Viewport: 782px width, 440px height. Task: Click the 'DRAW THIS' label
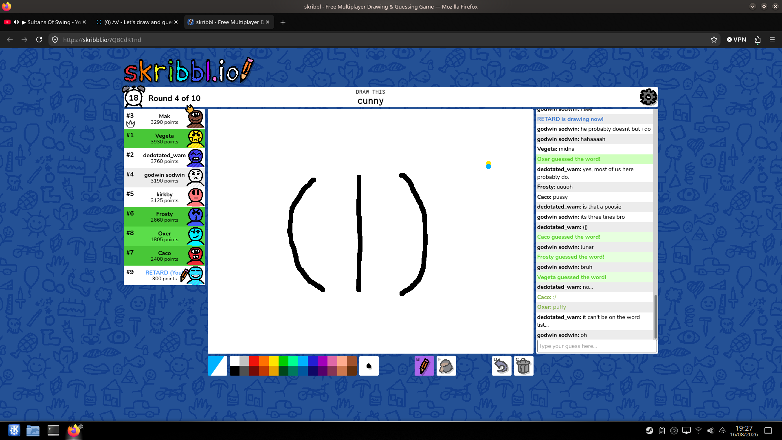point(371,92)
